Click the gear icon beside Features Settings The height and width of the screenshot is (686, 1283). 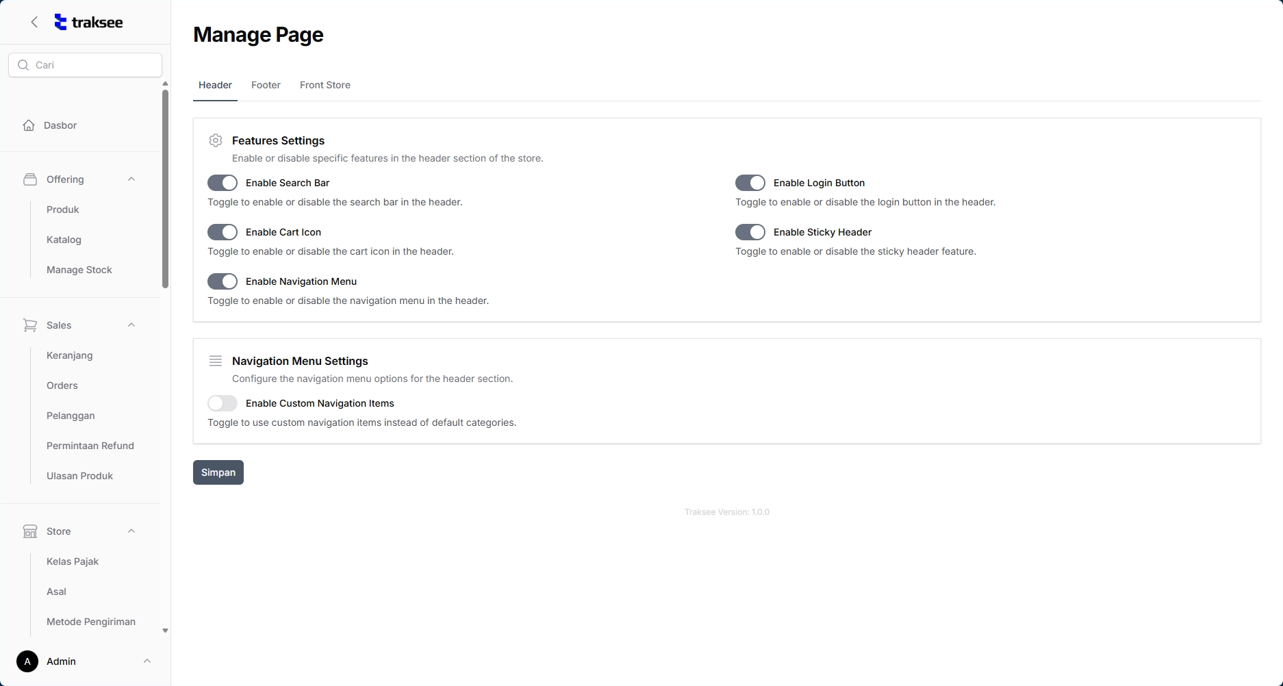tap(216, 140)
